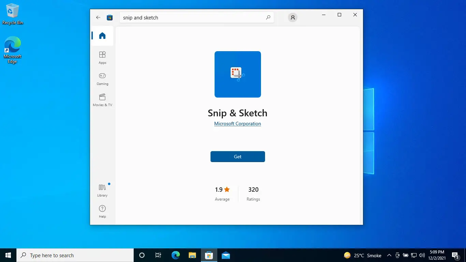Go back with the Store back arrow

coord(98,17)
